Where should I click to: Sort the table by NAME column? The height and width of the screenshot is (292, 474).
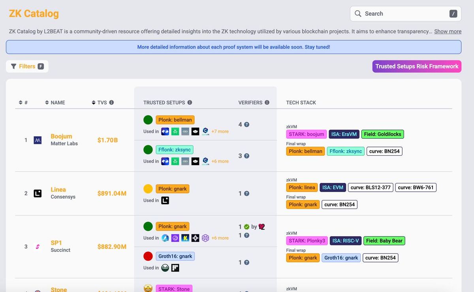pos(55,102)
